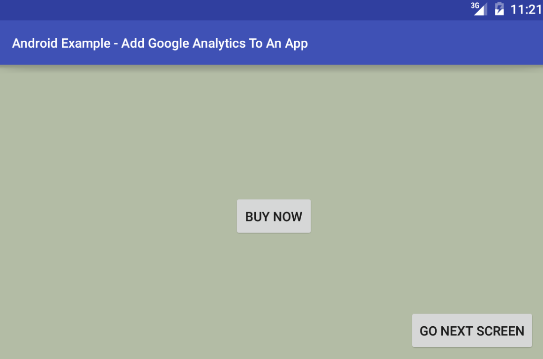Tap the green area below BUY NOW

(x=274, y=281)
